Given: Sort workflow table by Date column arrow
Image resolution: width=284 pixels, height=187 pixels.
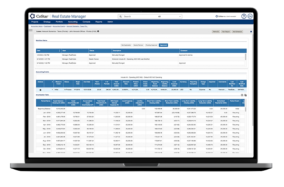Looking at the screenshot, I should (59, 50).
